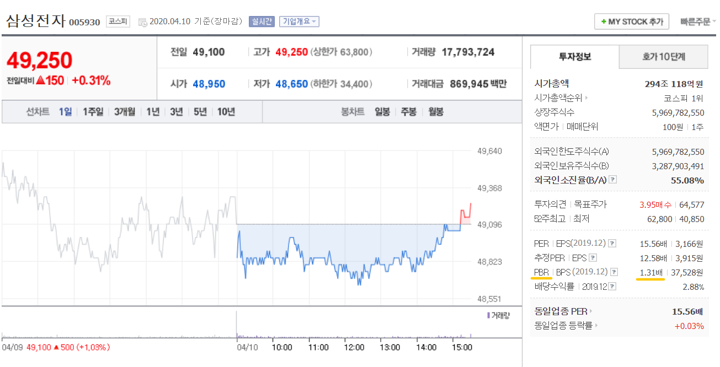
Task: Click the 상한가 63,800 upper limit text
Action: coord(342,52)
